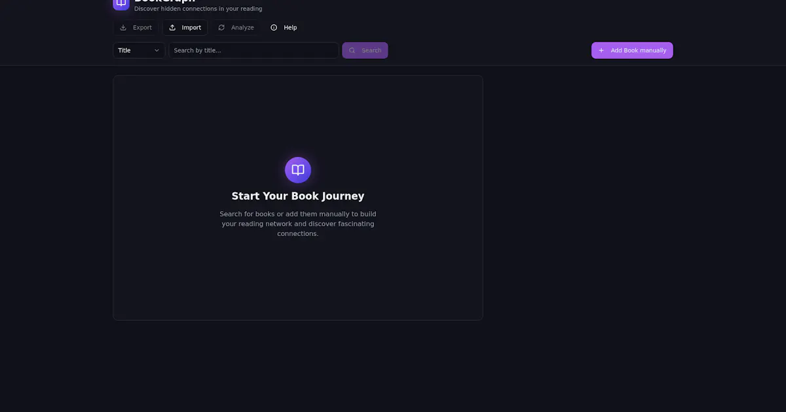This screenshot has height=412, width=786.
Task: Click the 'Search for books or add them manually' description
Action: pos(298,224)
